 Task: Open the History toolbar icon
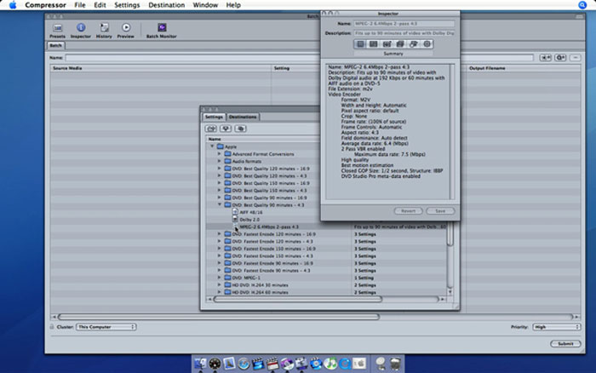pos(104,28)
